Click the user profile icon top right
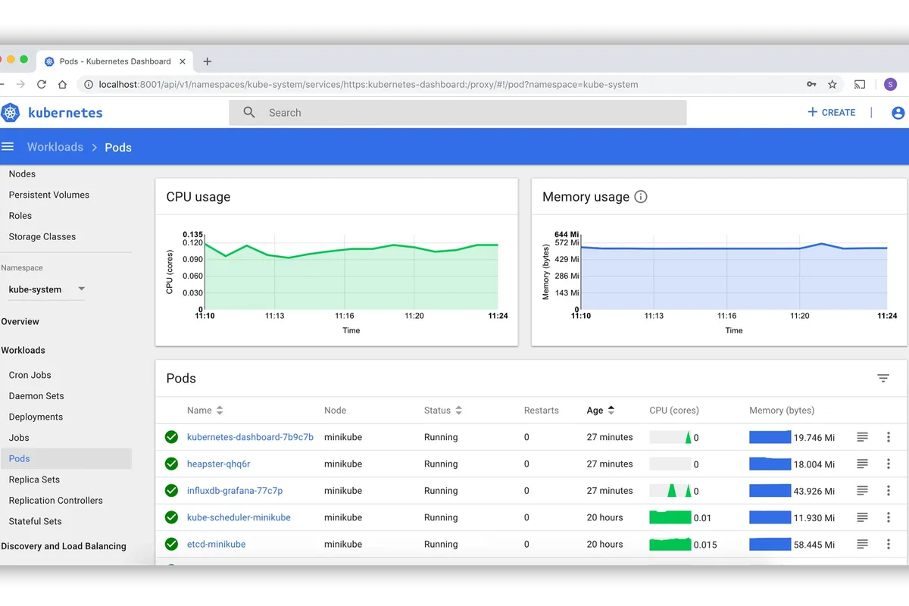Viewport: 909px width, 606px height. 897,112
